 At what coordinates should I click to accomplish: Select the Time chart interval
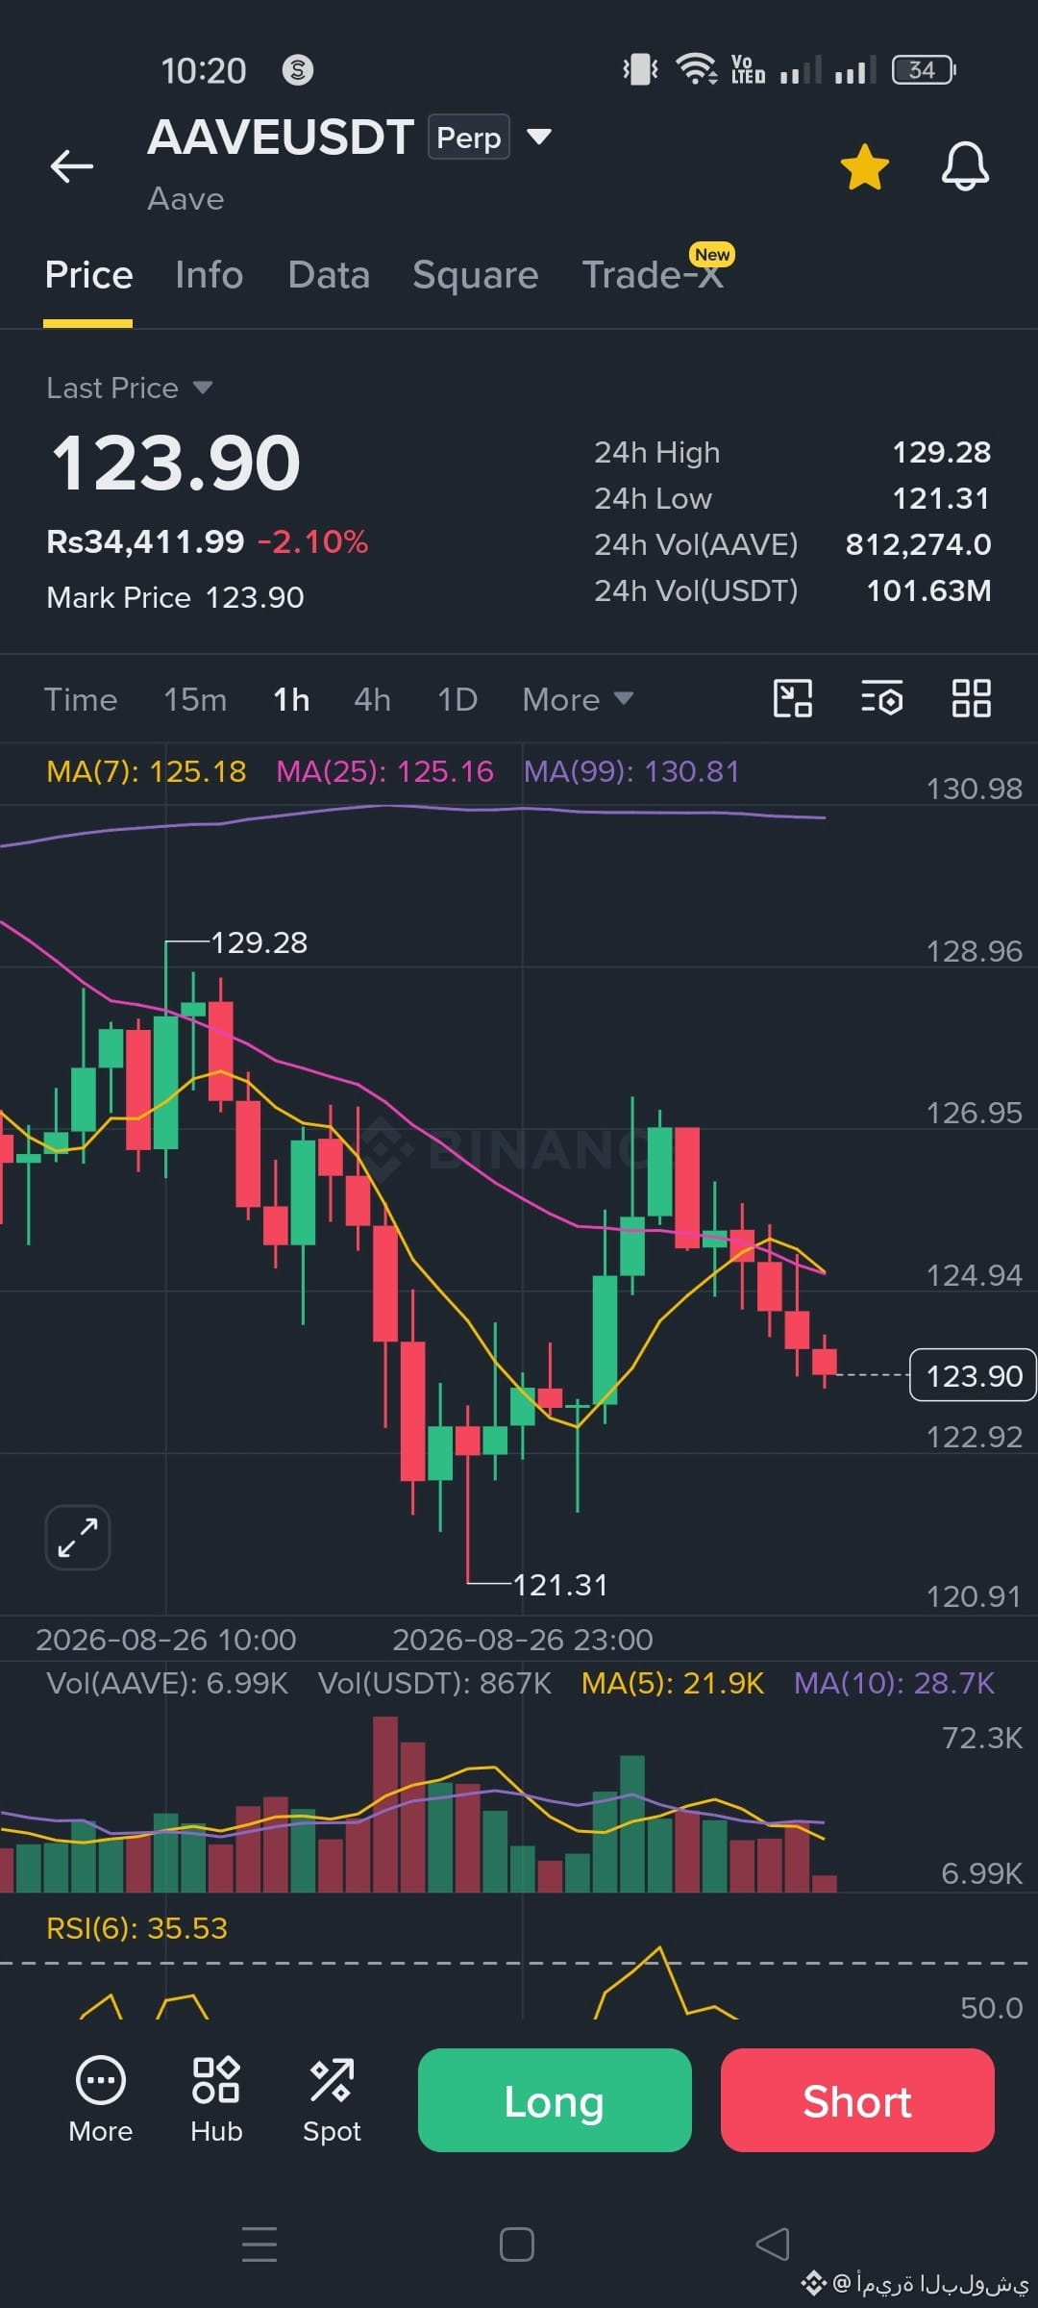(81, 699)
